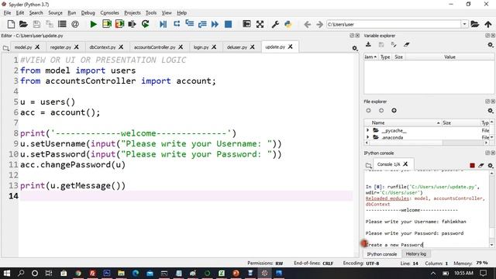Run current cell icon
Image resolution: width=496 pixels, height=279 pixels.
point(107,24)
